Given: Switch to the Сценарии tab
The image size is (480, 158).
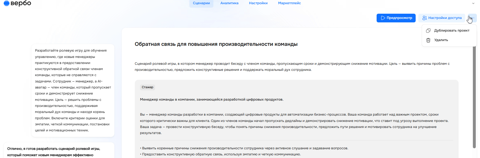Looking at the screenshot, I should 201,3.
